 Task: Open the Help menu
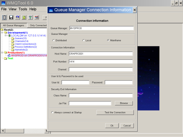pyautogui.click(x=33, y=9)
